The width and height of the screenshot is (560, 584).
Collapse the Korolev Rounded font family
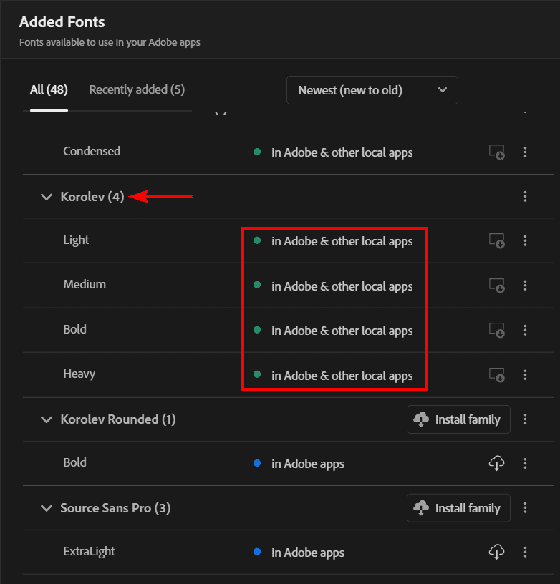pos(47,419)
